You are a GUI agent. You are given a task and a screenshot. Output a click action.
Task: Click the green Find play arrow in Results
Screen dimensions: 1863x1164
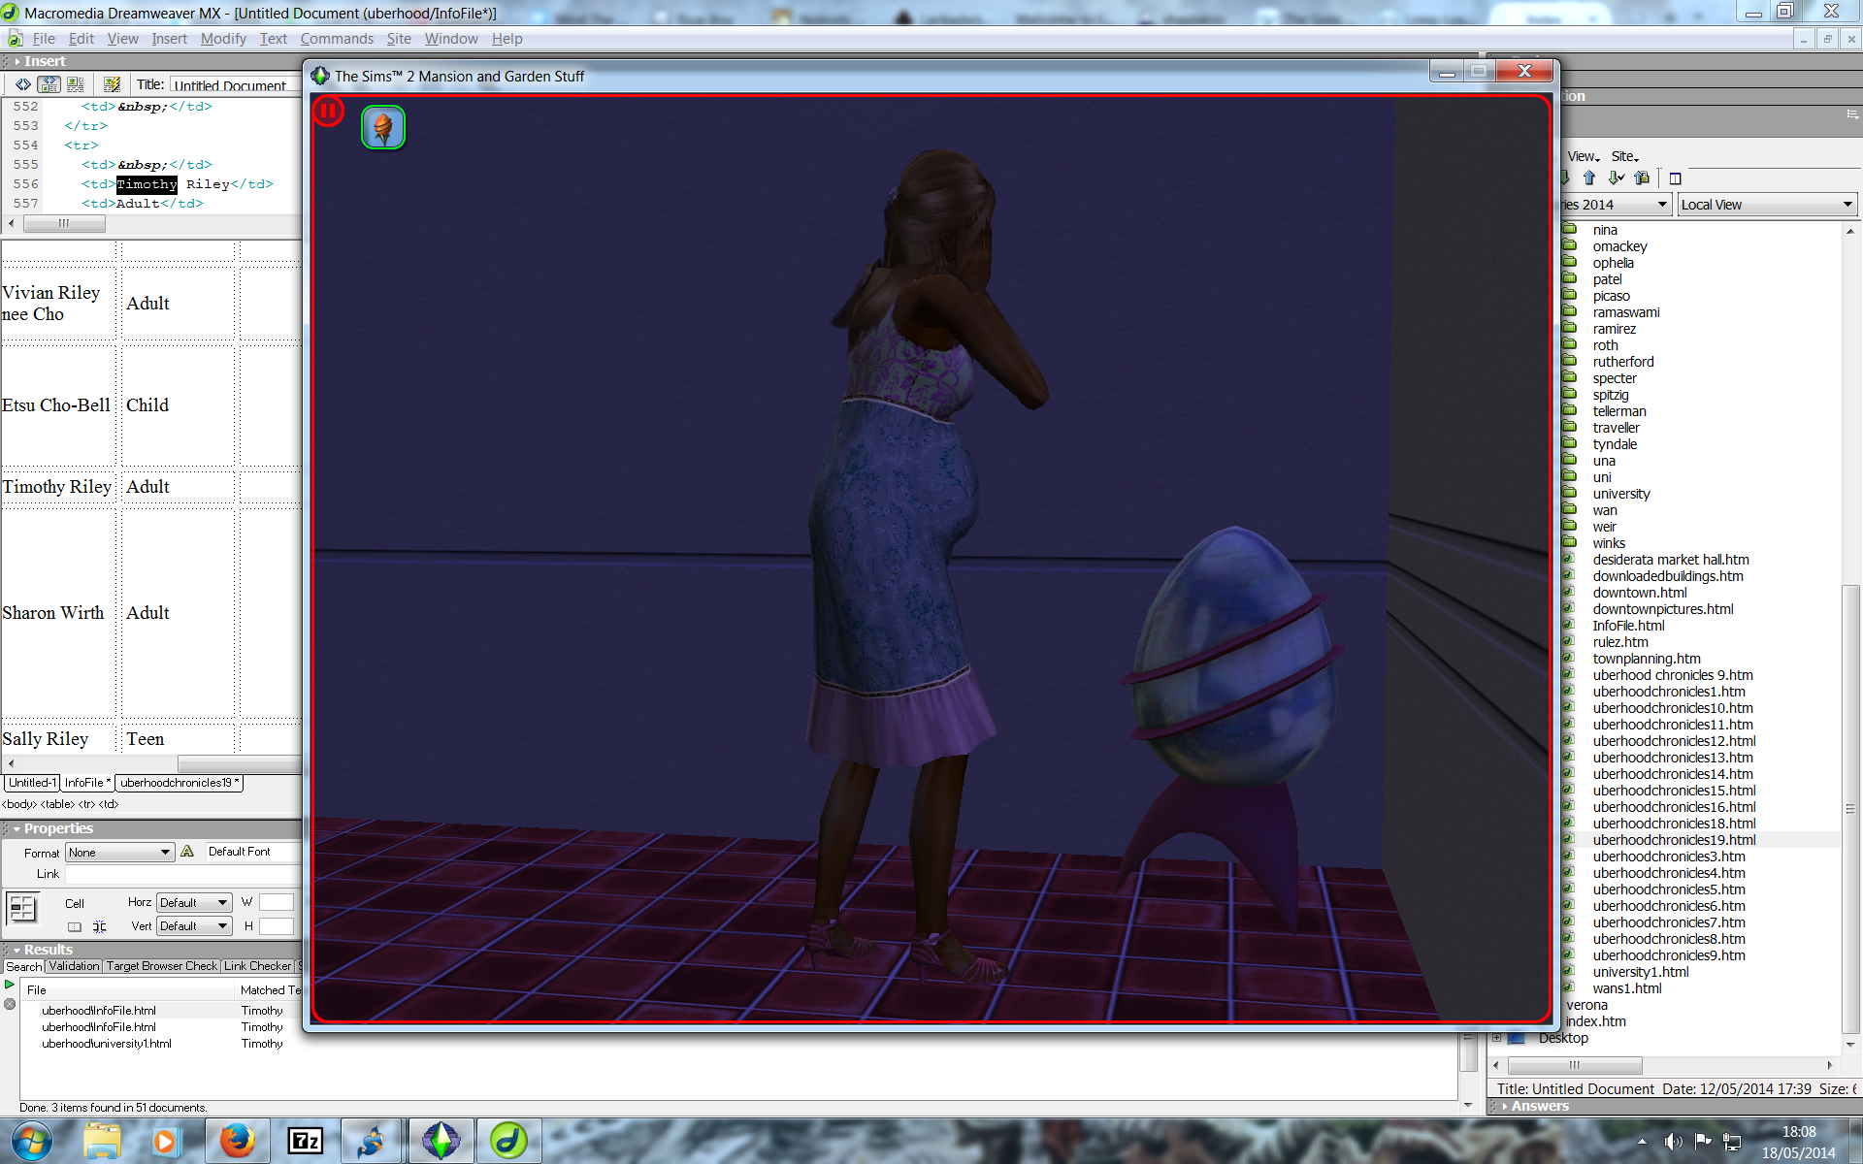[10, 986]
